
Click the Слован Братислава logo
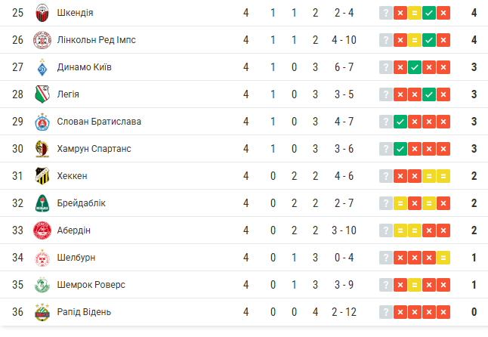pyautogui.click(x=42, y=122)
